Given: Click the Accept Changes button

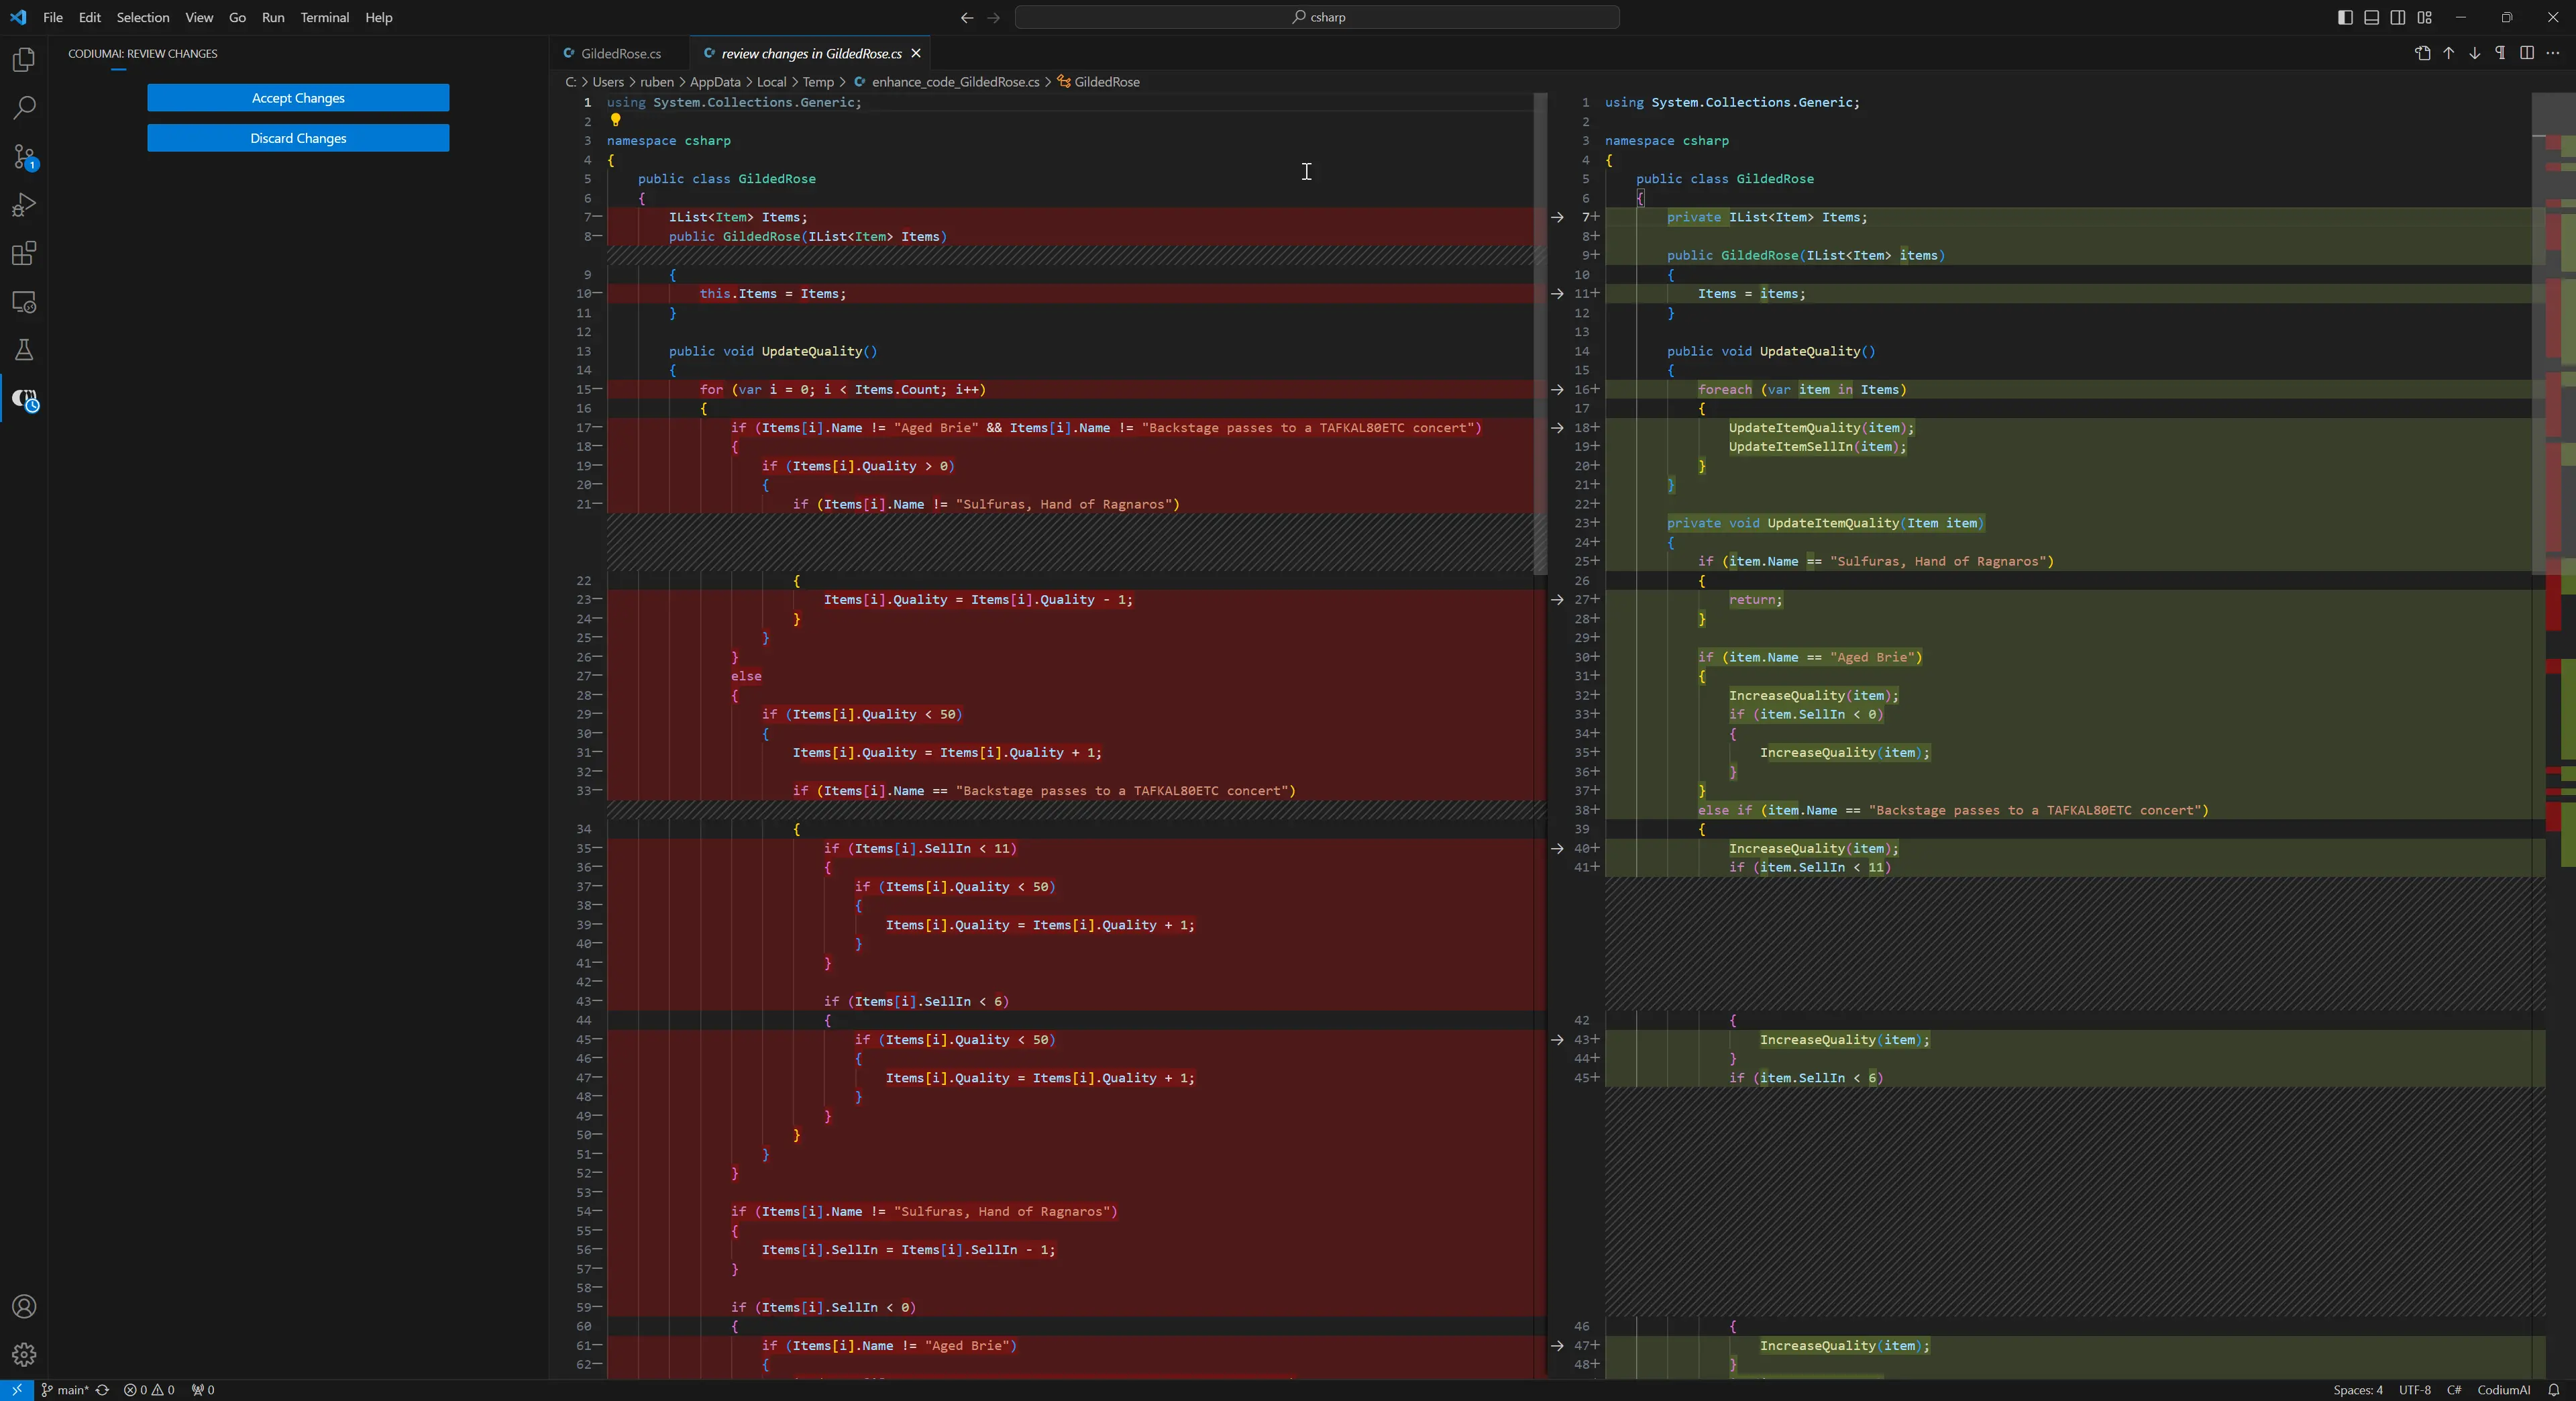Looking at the screenshot, I should 298,98.
